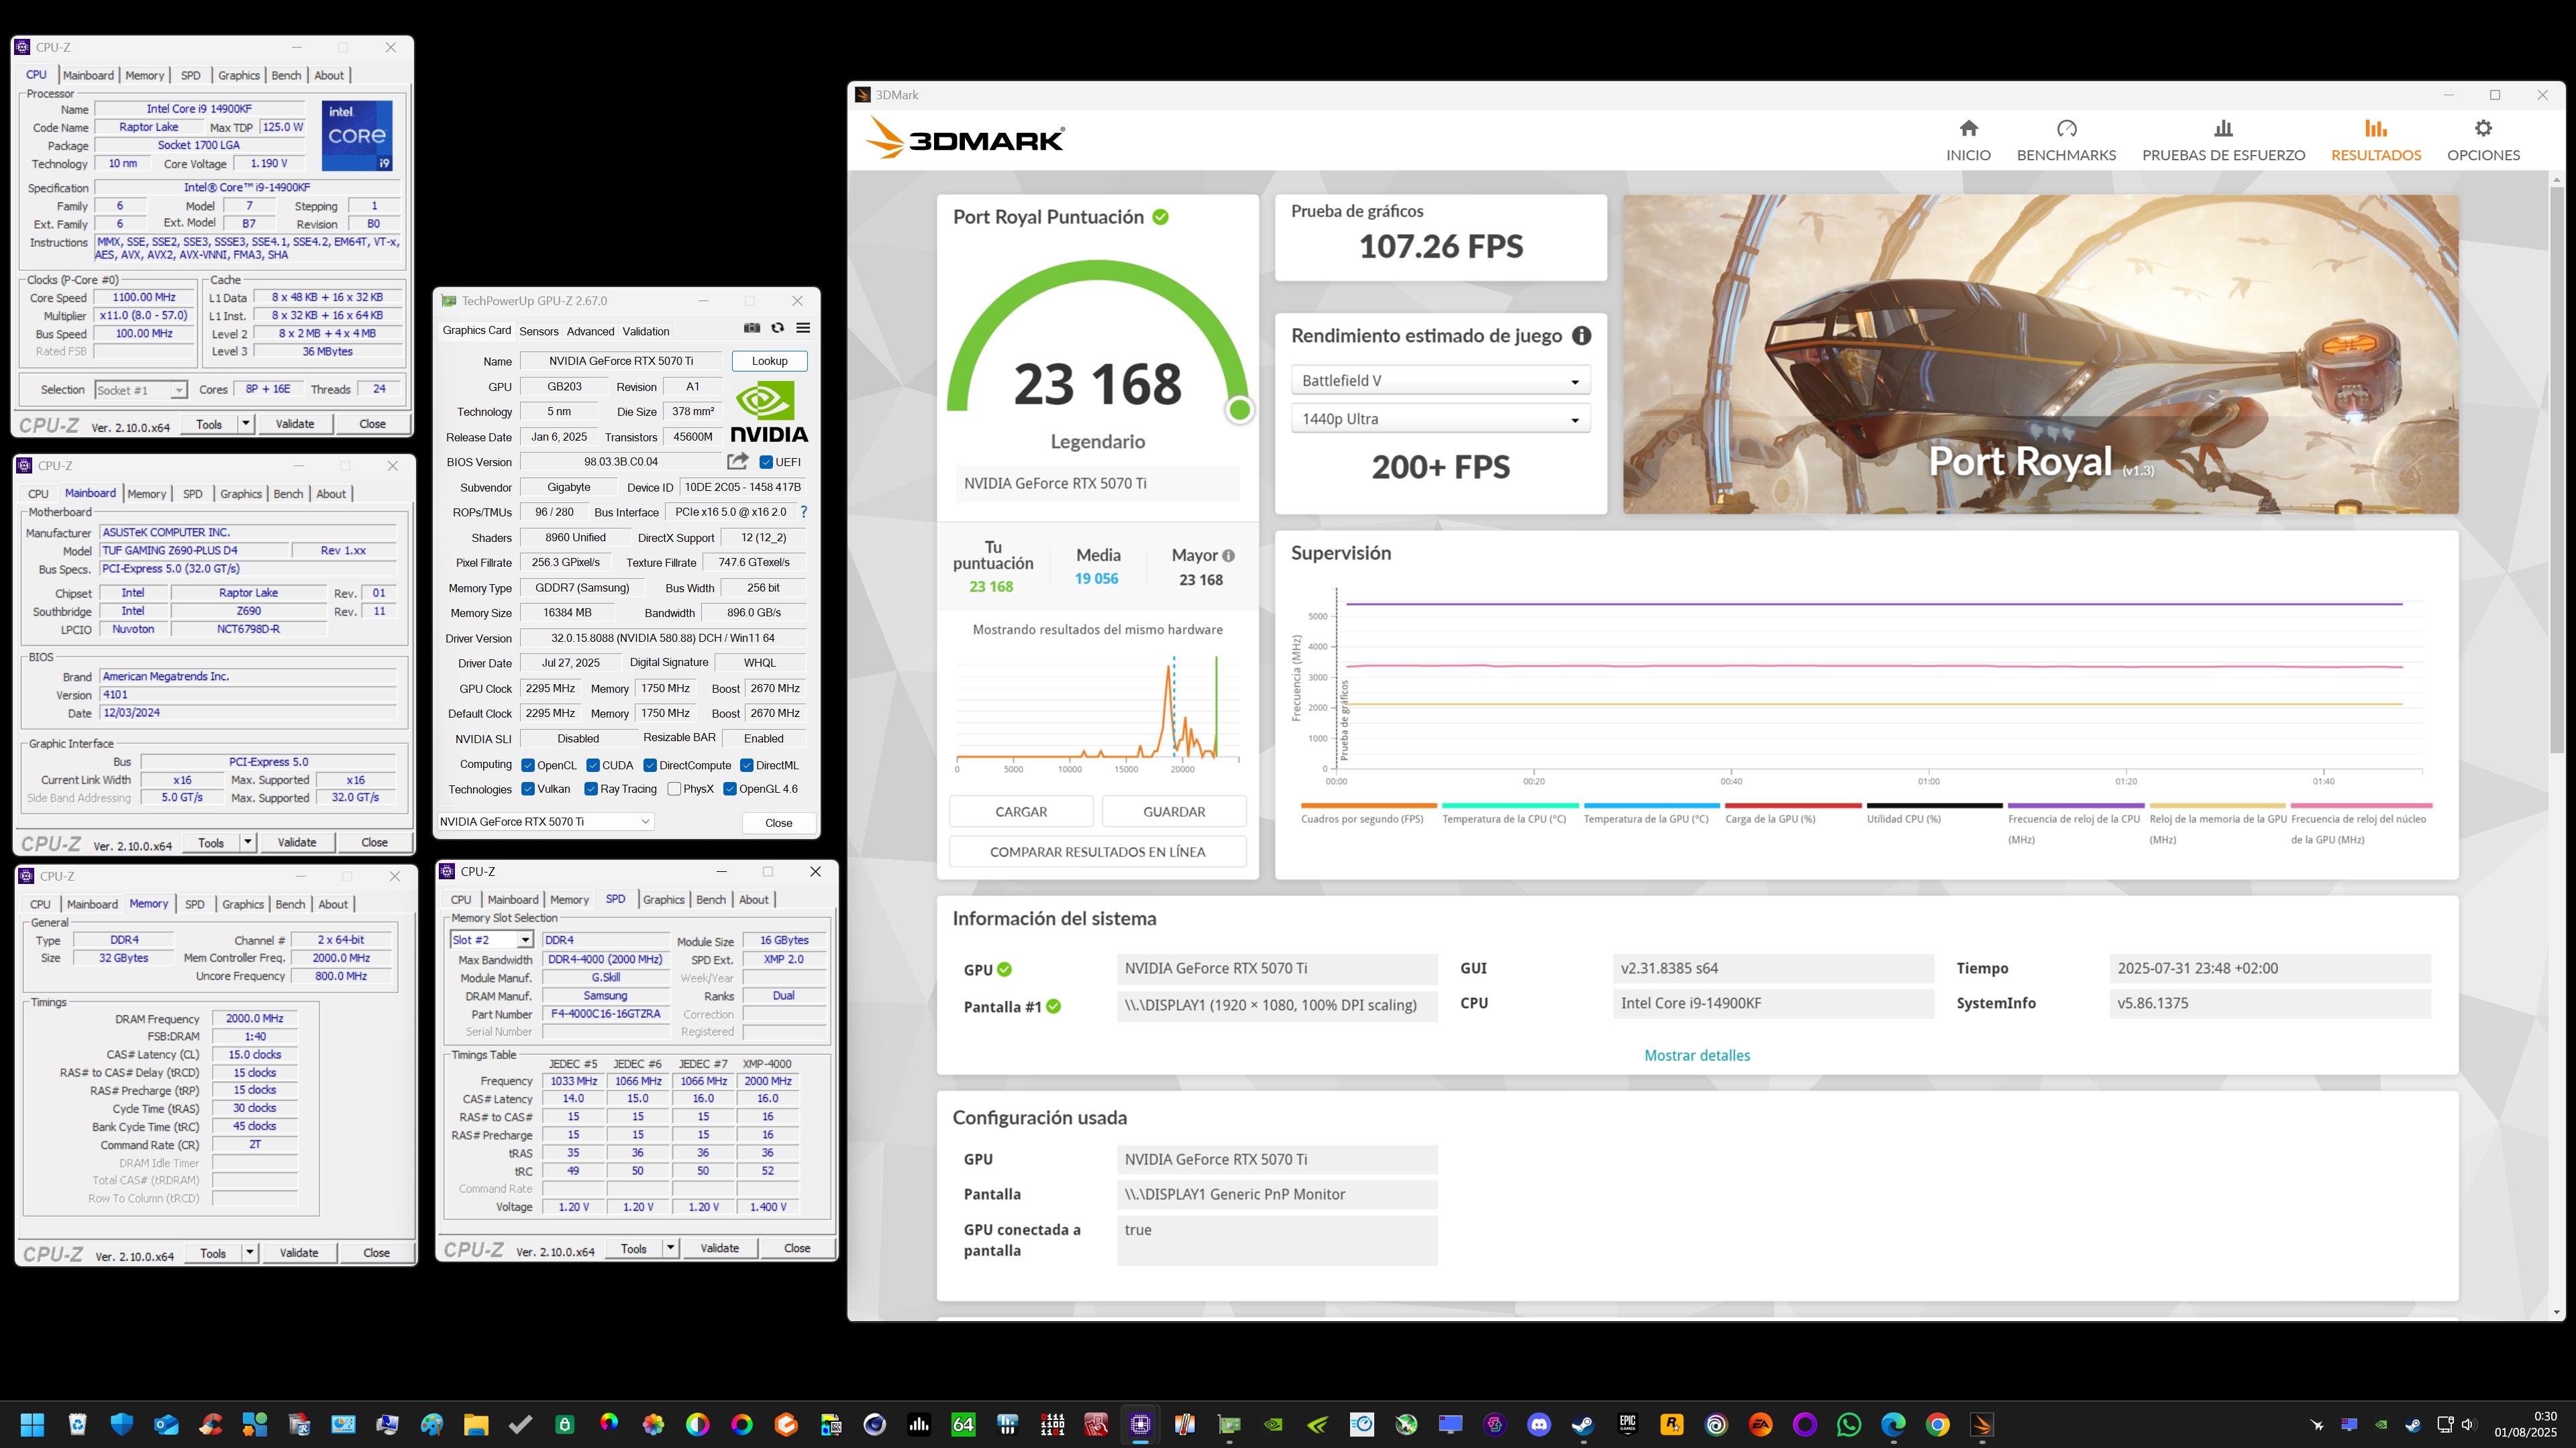Viewport: 2576px width, 1448px height.
Task: Switch to Validation tab in GPU-Z
Action: point(646,331)
